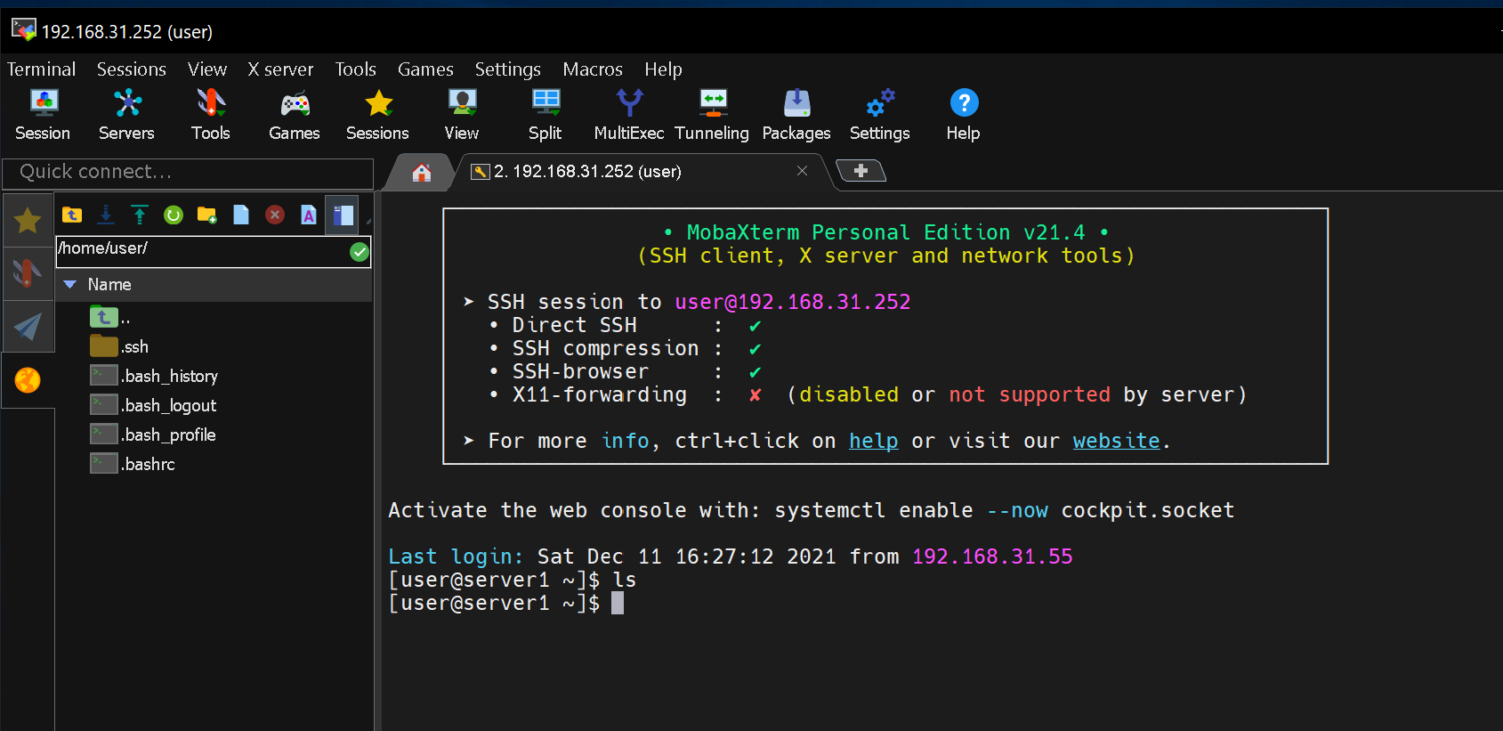Open the Servers toolbar button
The width and height of the screenshot is (1503, 731).
126,115
